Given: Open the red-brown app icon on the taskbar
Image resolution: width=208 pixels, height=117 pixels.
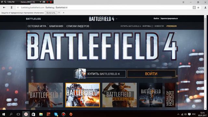Looking at the screenshot, I should pyautogui.click(x=48, y=114).
